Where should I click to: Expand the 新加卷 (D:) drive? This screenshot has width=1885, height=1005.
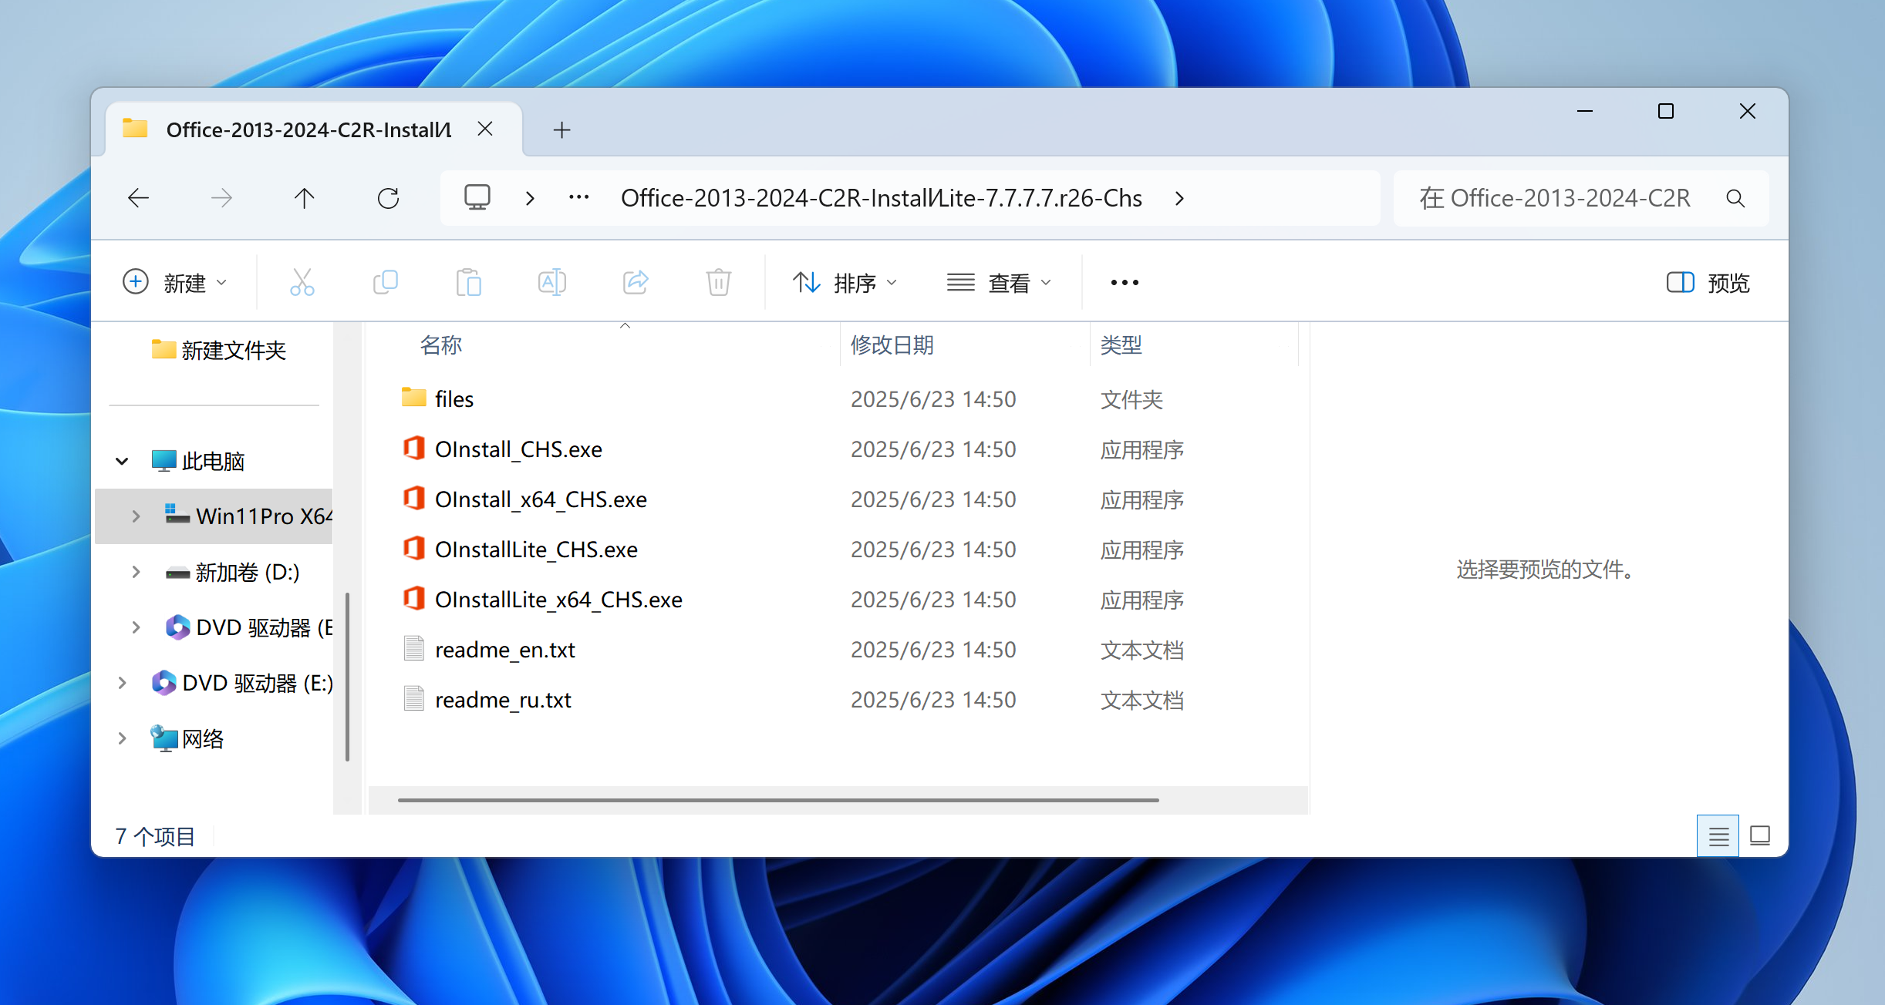[x=137, y=572]
